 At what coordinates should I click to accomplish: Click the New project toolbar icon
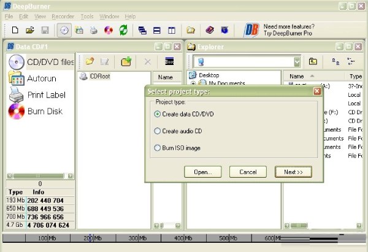[x=15, y=30]
